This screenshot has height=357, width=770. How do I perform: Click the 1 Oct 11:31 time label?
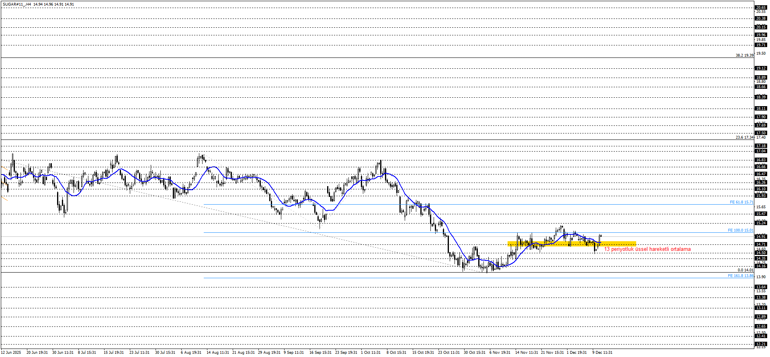[370, 353]
